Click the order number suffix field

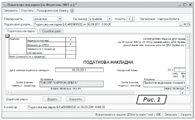pyautogui.click(x=180, y=70)
